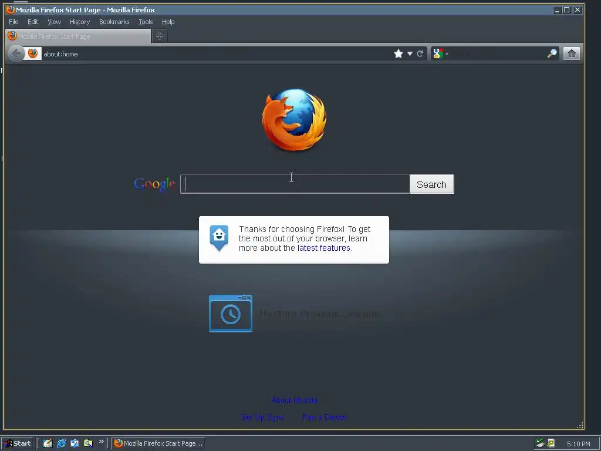
Task: Close the Firefox window
Action: [578, 10]
